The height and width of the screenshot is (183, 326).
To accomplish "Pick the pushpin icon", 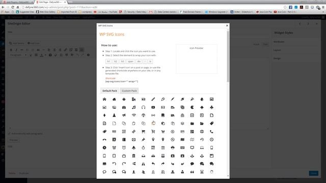I will pyautogui.click(x=144, y=140).
